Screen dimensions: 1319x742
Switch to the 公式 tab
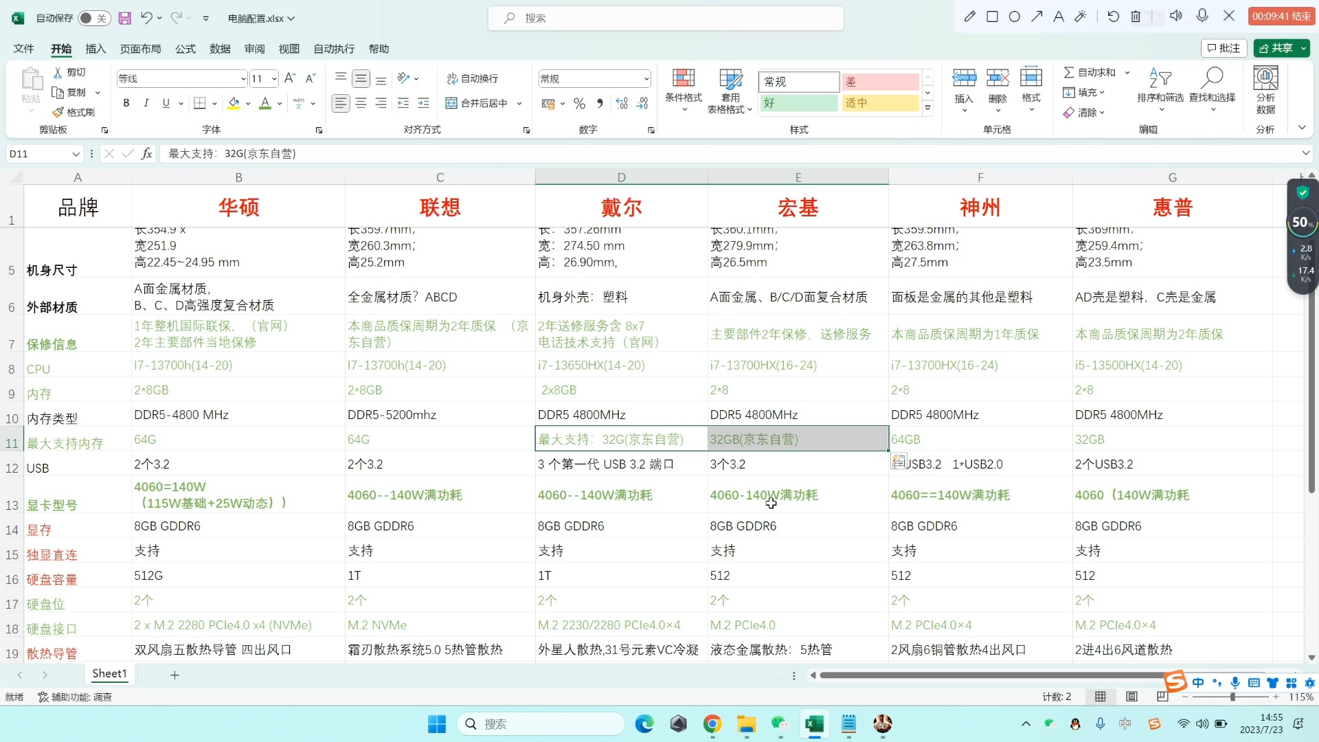point(185,49)
